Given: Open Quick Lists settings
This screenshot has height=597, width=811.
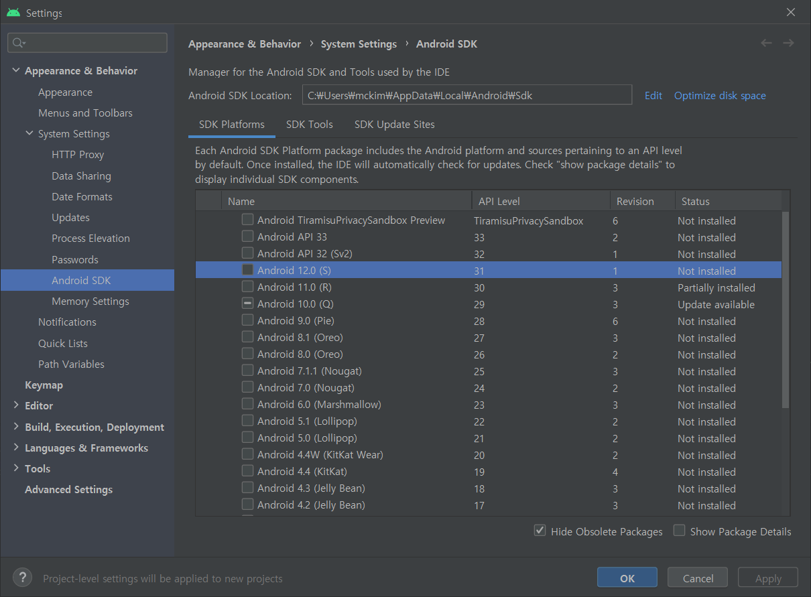Looking at the screenshot, I should click(x=63, y=343).
